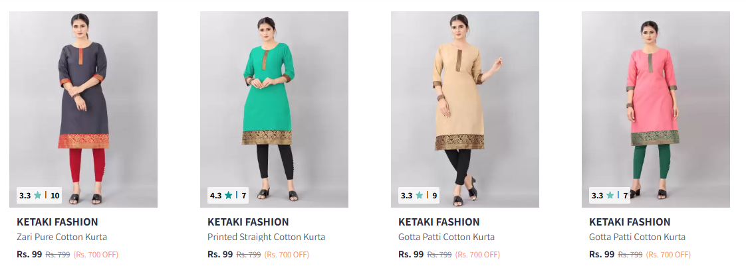Open the pink Gotta Patti kurta image
Viewport: 746px width, 268px height.
656,109
